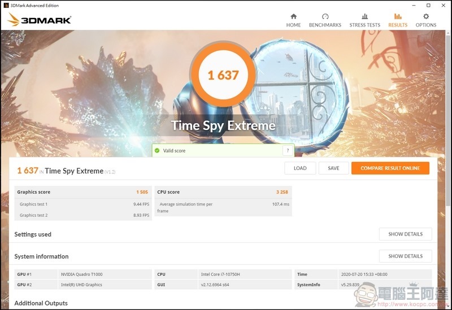
Task: Click the System information heading
Action: click(41, 256)
